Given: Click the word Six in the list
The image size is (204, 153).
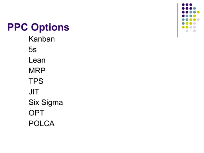Looking at the screenshot, I should pos(34,102).
